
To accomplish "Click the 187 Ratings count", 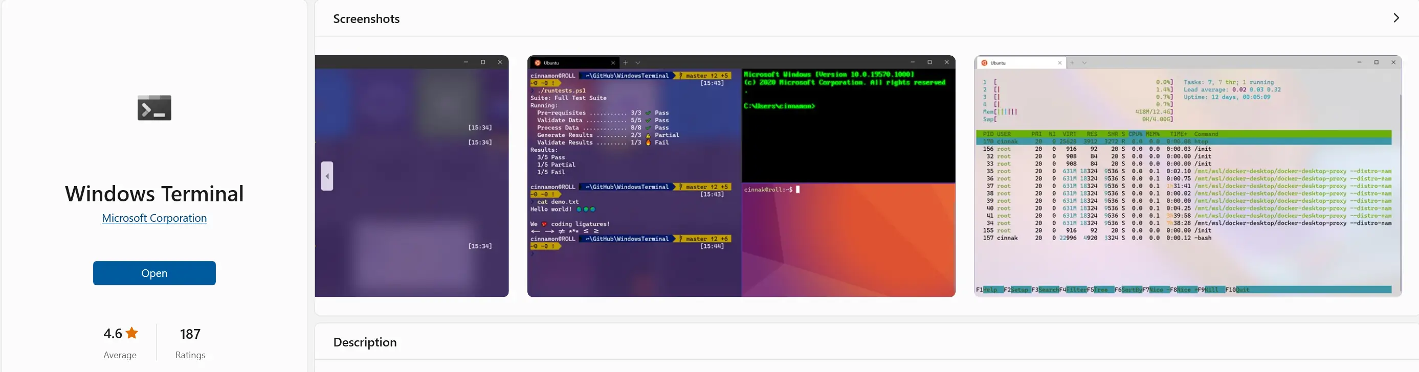I will tap(190, 334).
